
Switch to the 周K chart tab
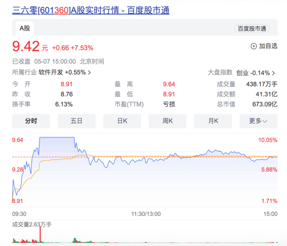click(167, 121)
